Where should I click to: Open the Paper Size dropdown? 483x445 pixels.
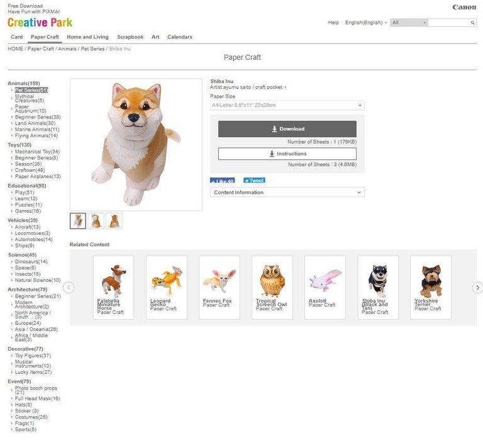click(287, 105)
